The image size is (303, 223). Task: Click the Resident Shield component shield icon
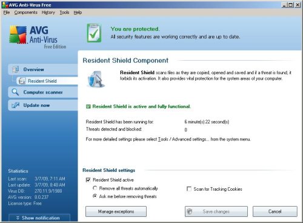point(96,79)
